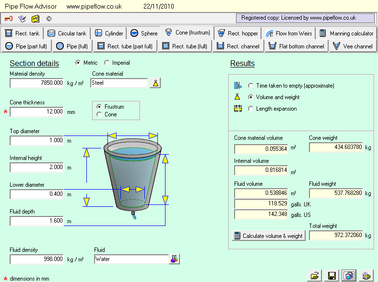Select the Imperial units radio button

click(107, 63)
